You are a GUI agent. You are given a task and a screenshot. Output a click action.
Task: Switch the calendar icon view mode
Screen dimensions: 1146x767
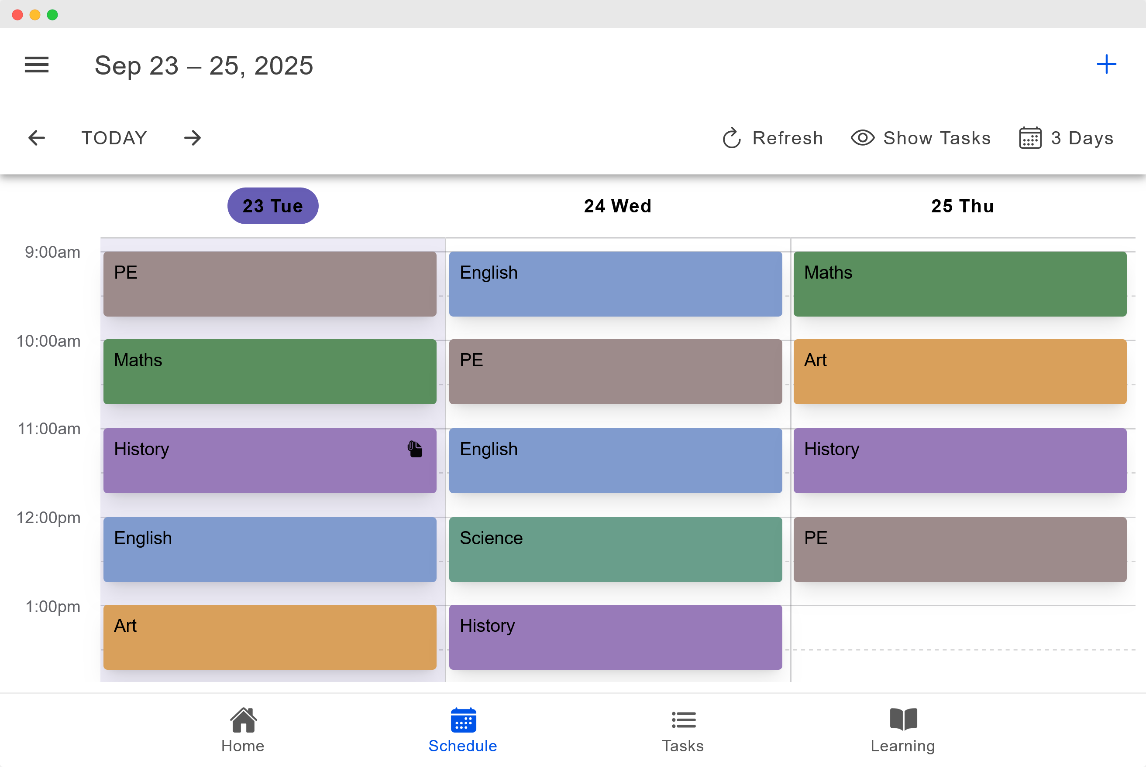[1029, 138]
